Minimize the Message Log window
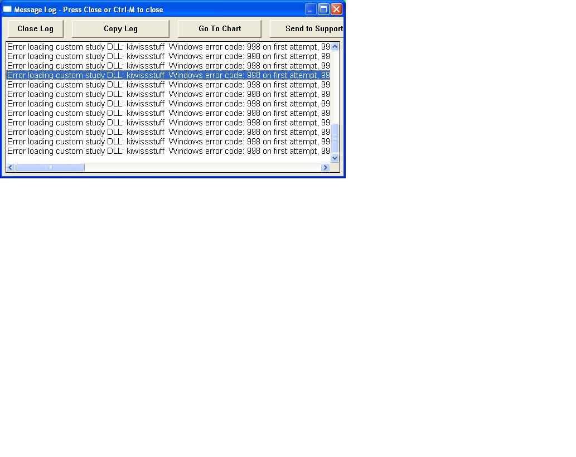The image size is (576, 457). click(311, 9)
